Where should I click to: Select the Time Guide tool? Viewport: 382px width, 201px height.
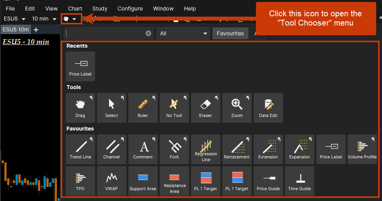pyautogui.click(x=299, y=180)
